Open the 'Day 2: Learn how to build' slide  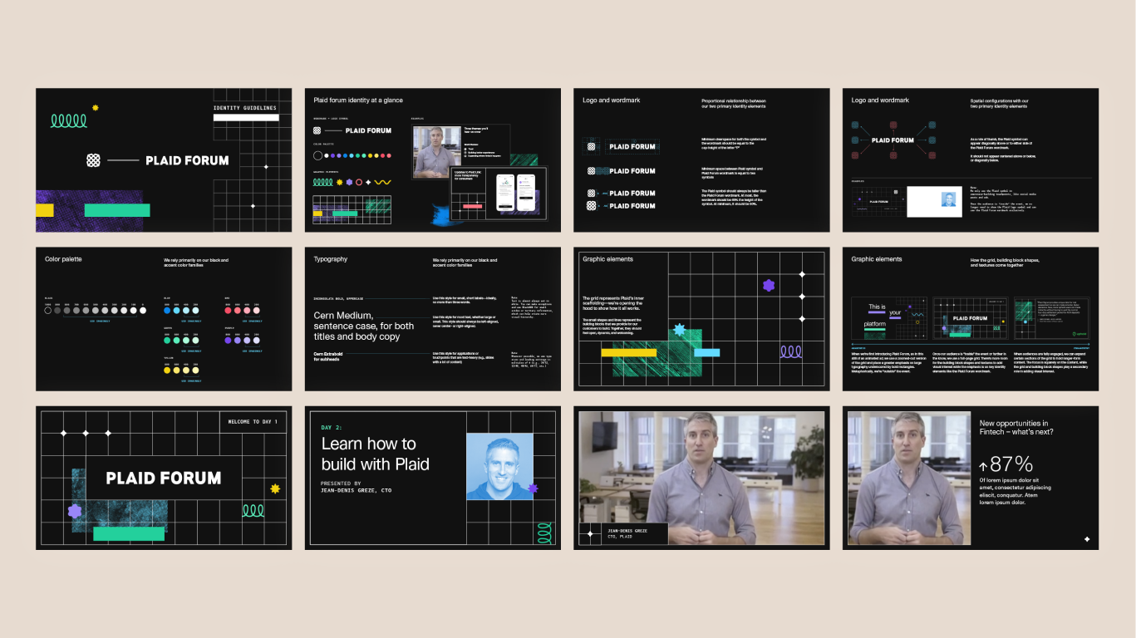point(432,478)
